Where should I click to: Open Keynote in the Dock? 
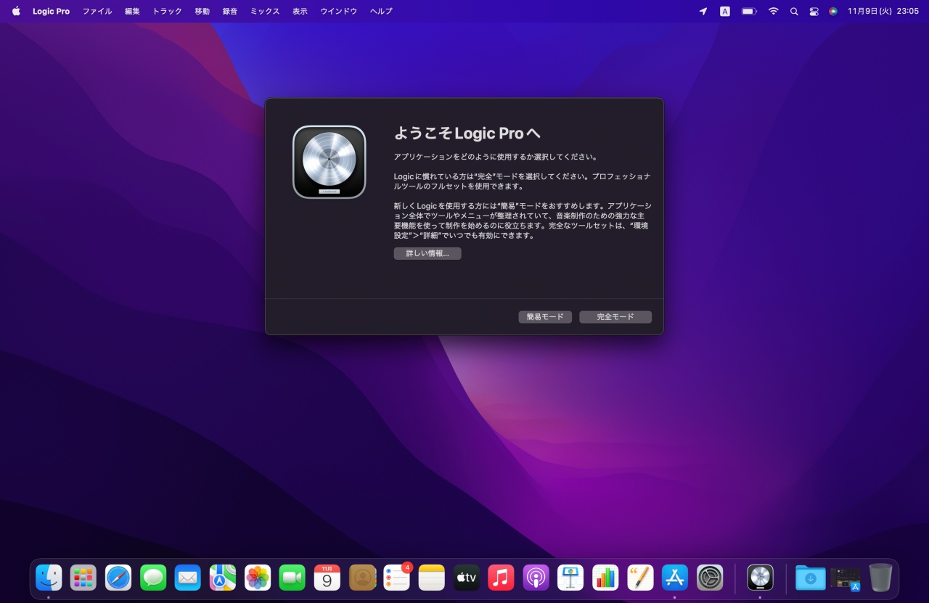(x=570, y=578)
